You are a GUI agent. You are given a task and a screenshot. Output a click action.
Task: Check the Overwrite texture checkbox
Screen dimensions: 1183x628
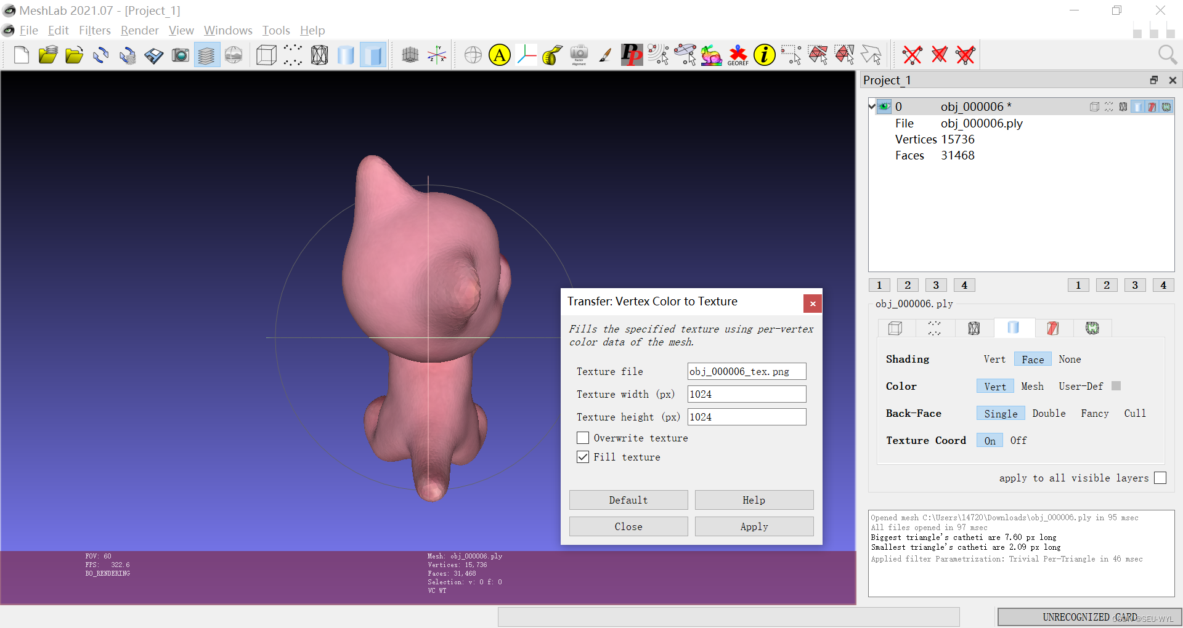click(x=583, y=438)
